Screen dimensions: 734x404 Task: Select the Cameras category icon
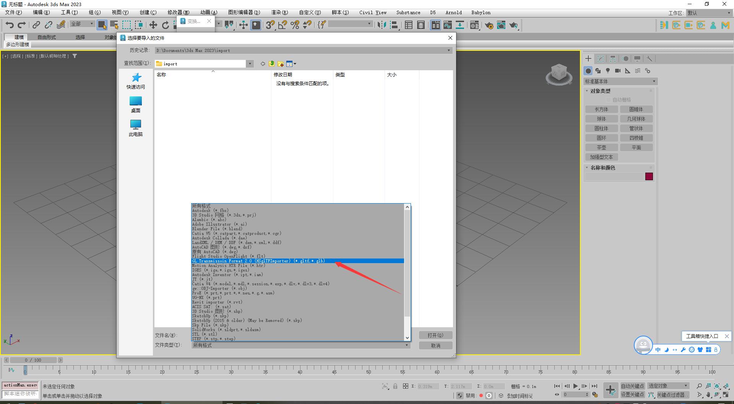tap(618, 71)
